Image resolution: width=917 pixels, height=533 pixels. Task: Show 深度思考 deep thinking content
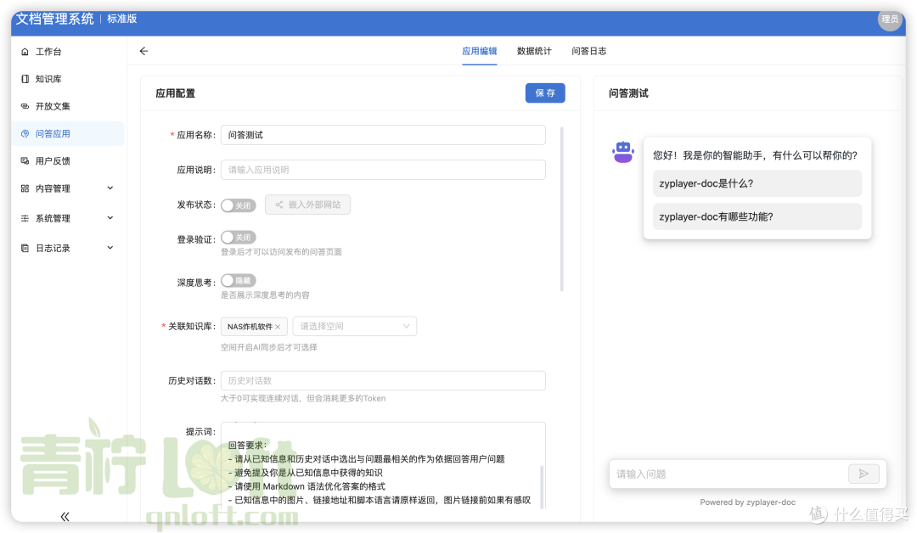[x=238, y=279]
